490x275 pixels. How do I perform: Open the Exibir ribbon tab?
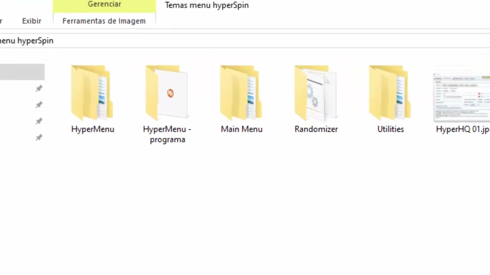32,21
